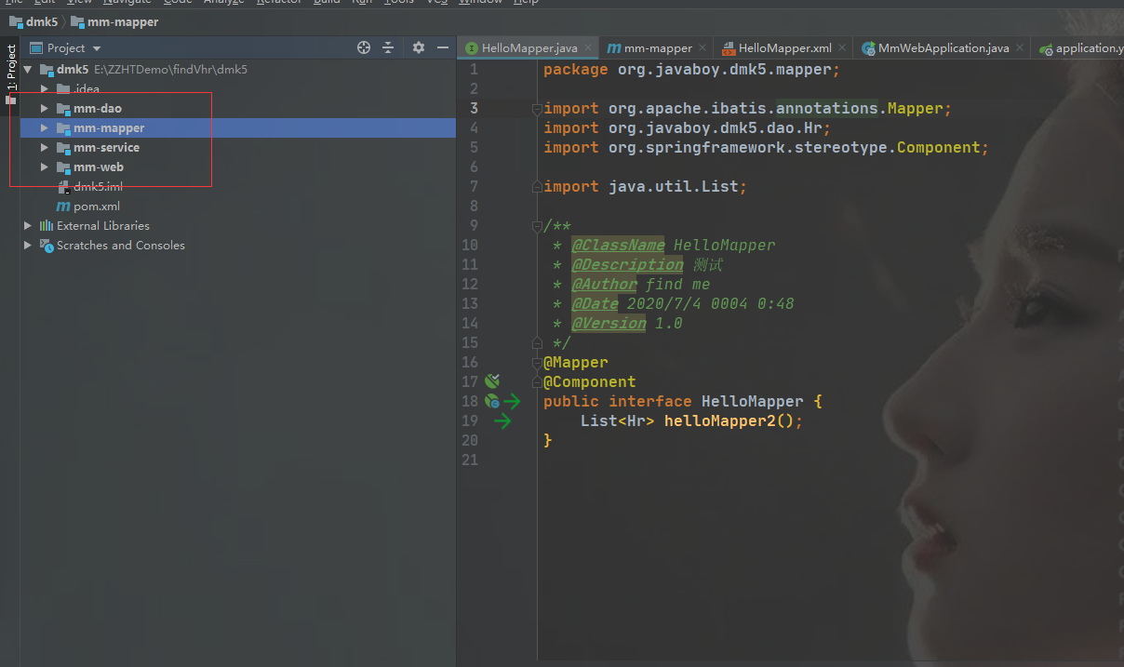1124x667 pixels.
Task: Click the mm-web module folder icon
Action: (x=63, y=167)
